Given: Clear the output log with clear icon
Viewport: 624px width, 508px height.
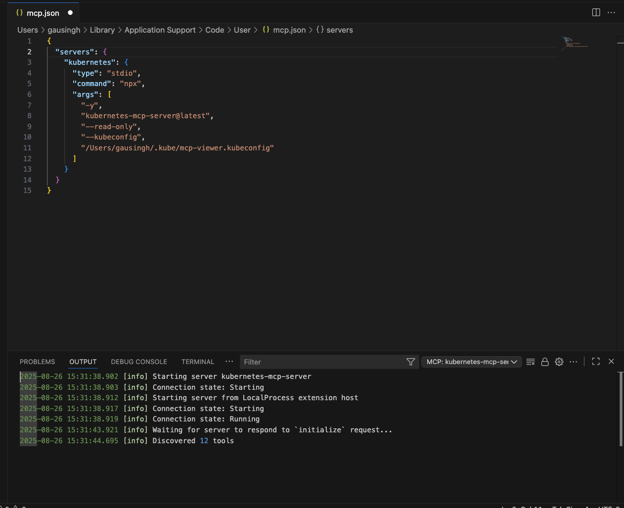Looking at the screenshot, I should (531, 362).
